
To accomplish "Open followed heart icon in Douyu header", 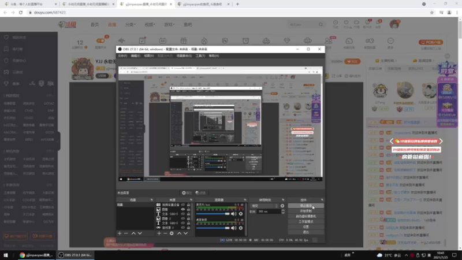I will point(346,24).
